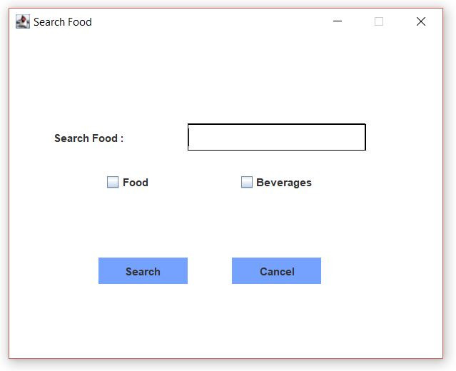This screenshot has width=456, height=371.
Task: Select the 'Beverages' checkbox label text
Action: coord(284,183)
